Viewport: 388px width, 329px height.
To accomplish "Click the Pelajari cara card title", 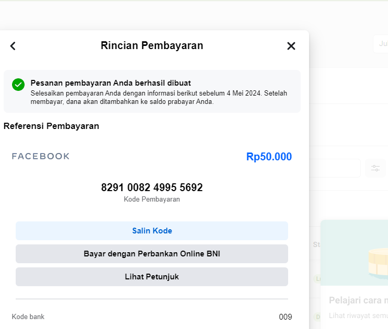I will pyautogui.click(x=358, y=300).
